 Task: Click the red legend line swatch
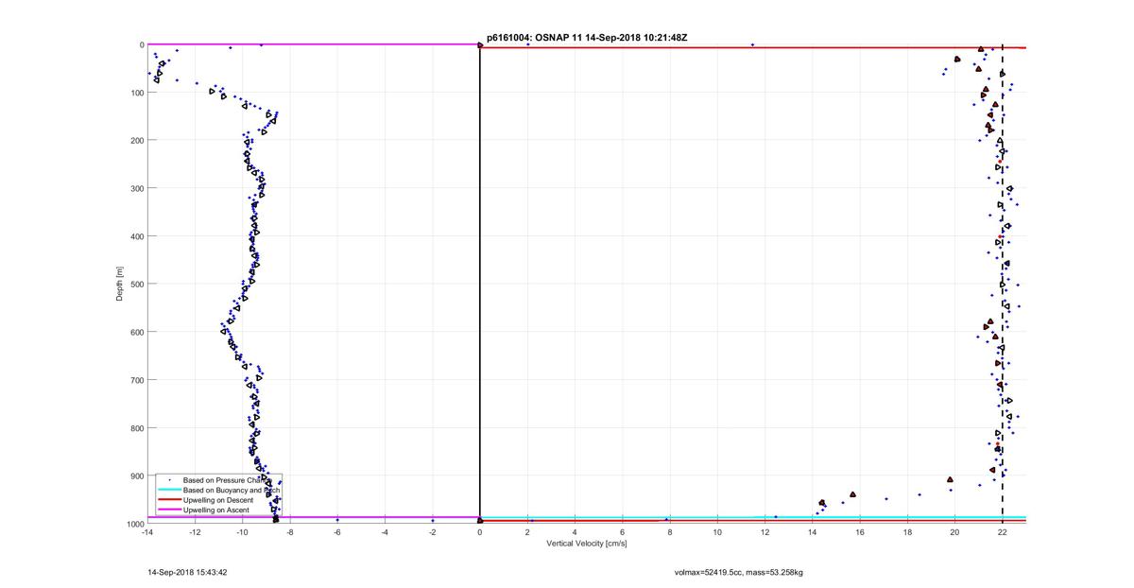click(x=169, y=500)
